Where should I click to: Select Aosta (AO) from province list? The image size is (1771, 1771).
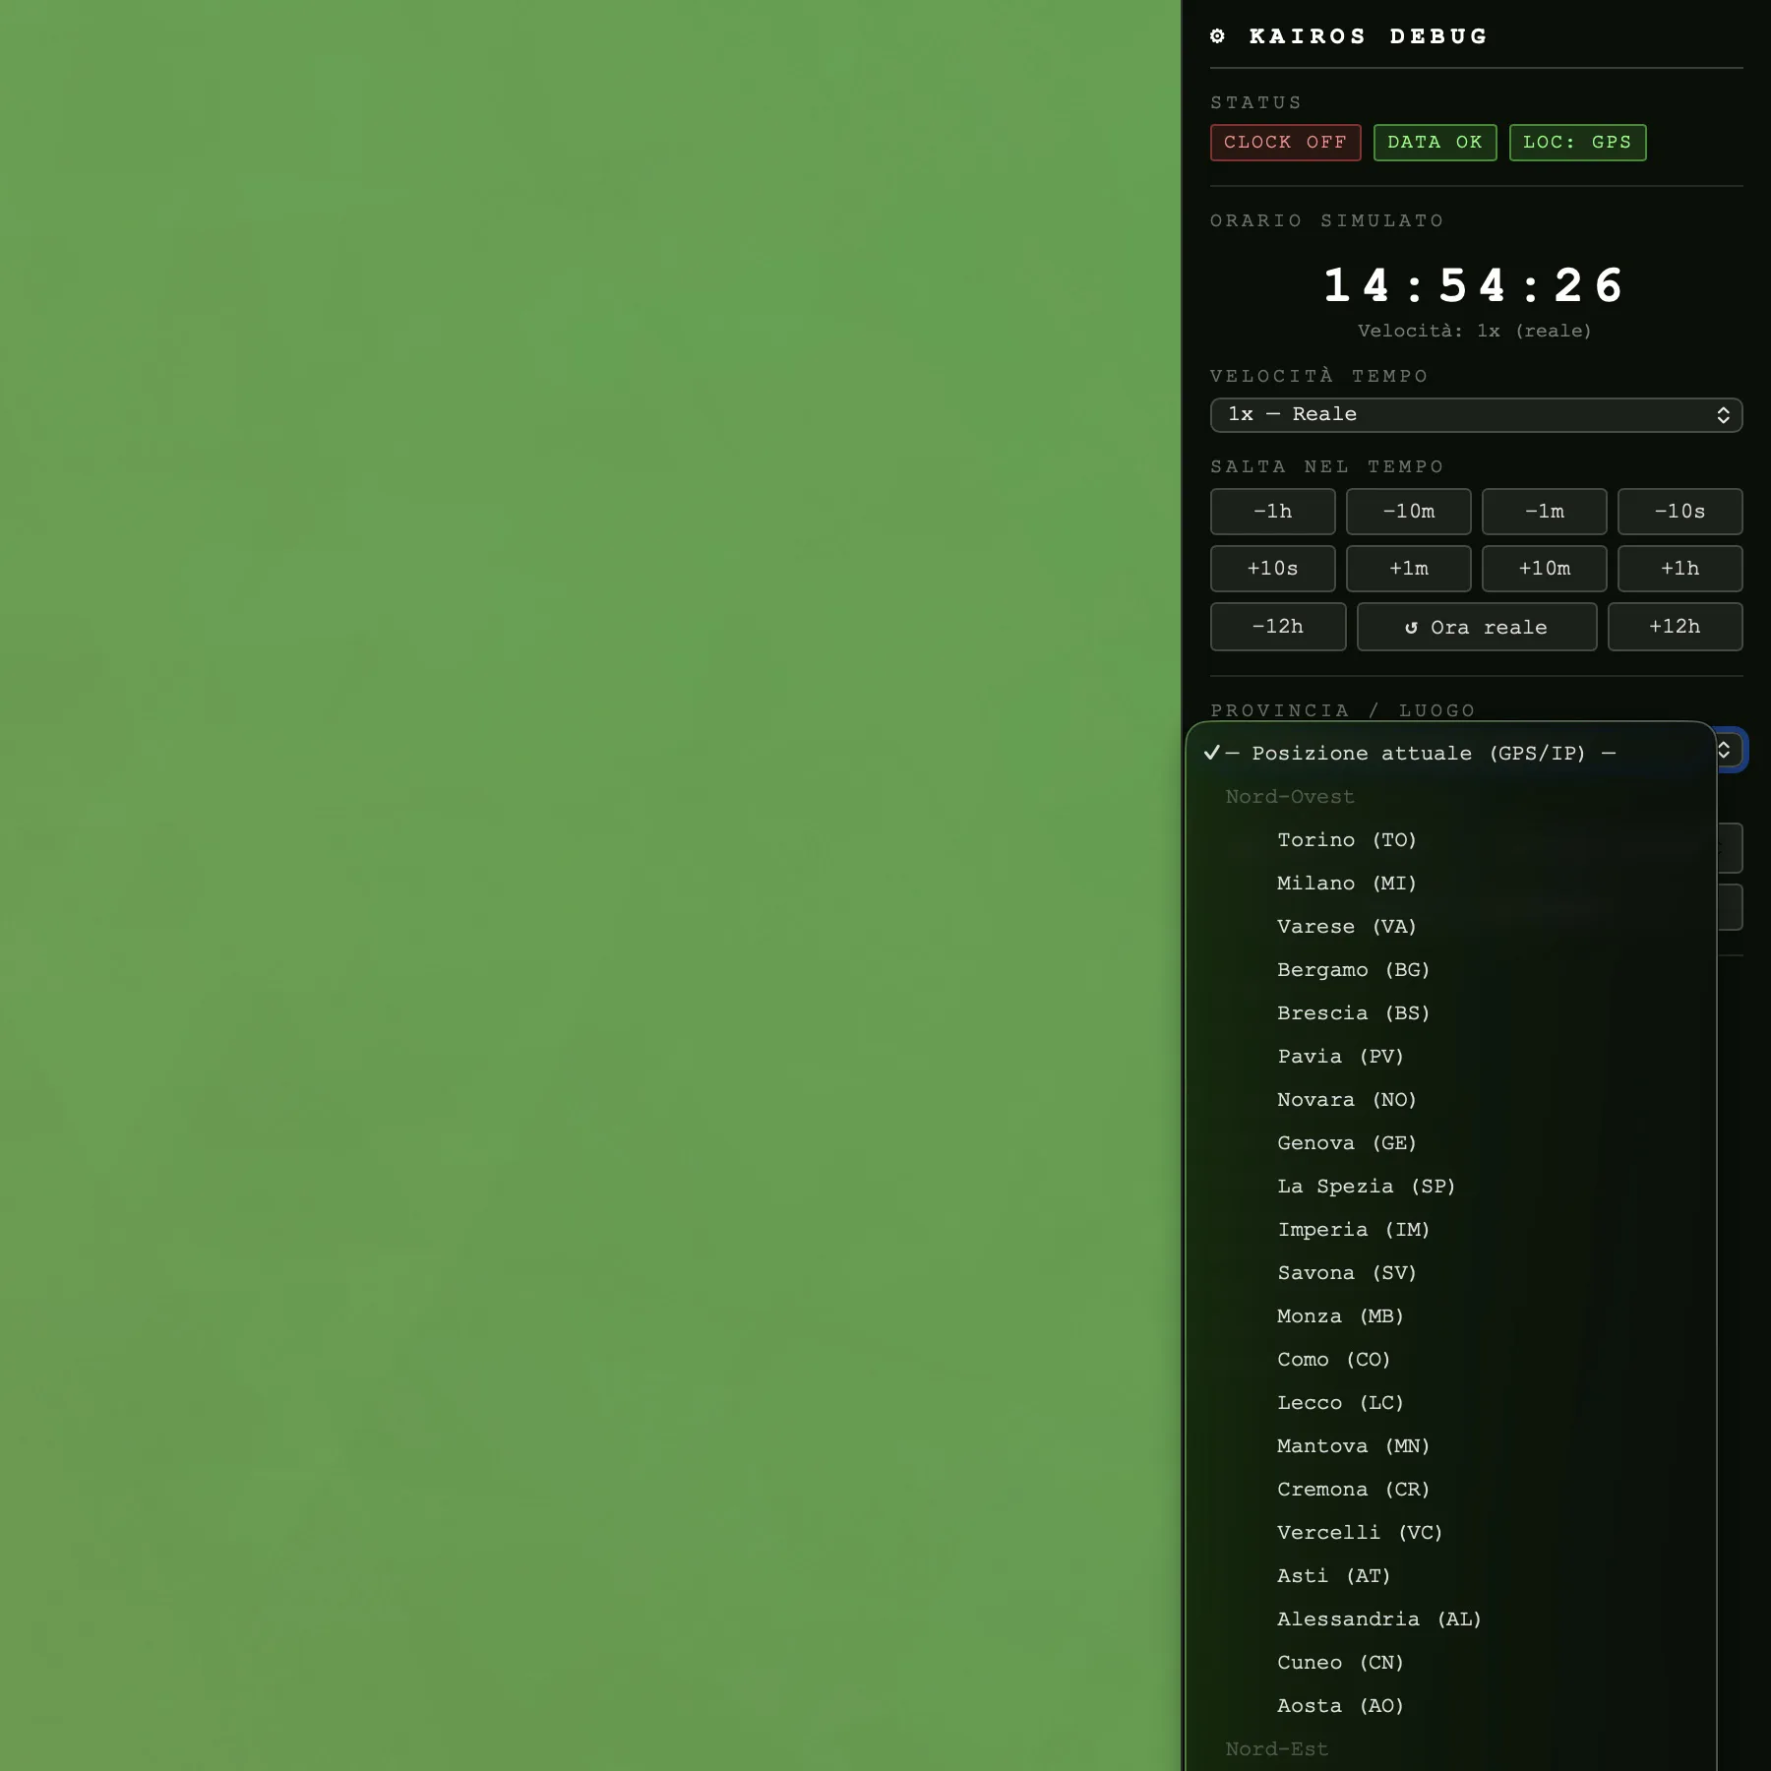(1340, 1706)
